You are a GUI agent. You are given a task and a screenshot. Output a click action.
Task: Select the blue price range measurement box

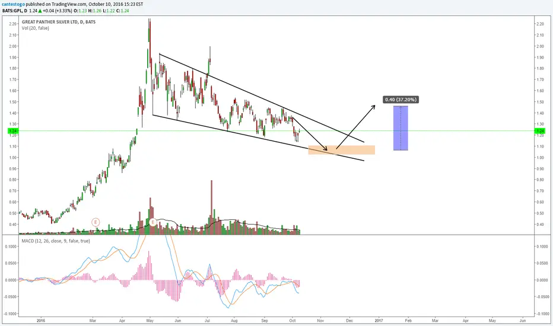pos(401,128)
